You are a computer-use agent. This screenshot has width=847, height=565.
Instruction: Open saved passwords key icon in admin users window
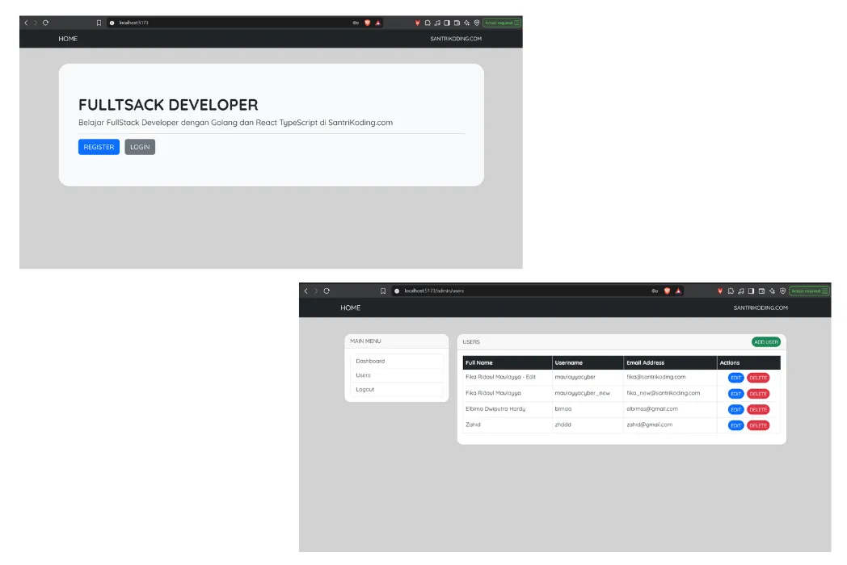click(x=655, y=291)
